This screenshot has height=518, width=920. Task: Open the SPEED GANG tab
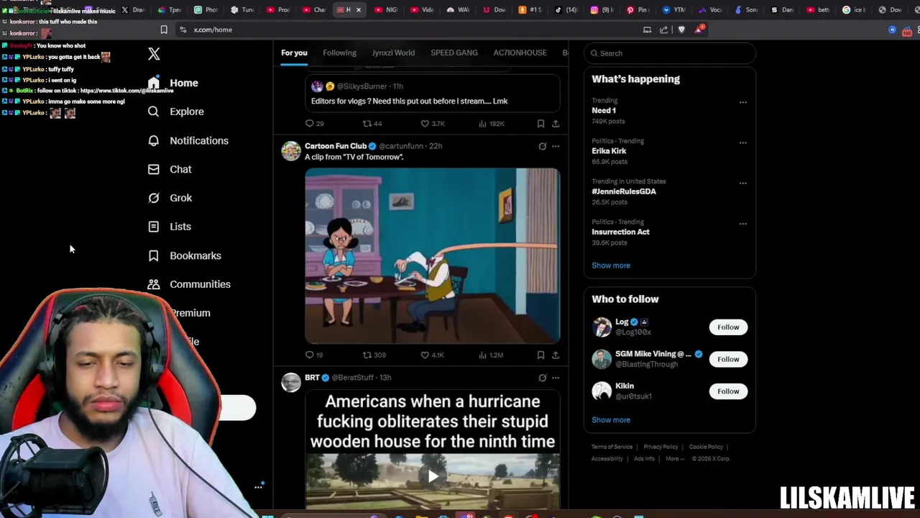(454, 53)
